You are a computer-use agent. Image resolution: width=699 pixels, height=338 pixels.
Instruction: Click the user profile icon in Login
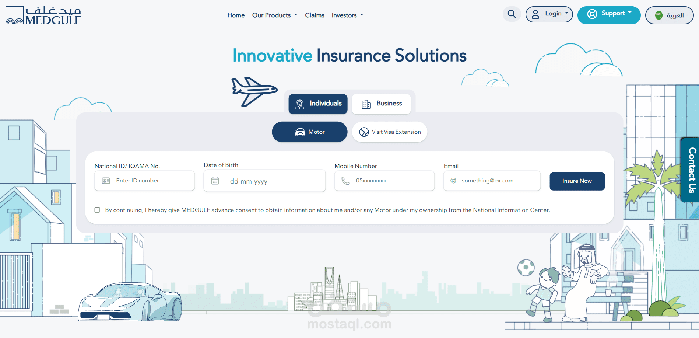point(535,14)
